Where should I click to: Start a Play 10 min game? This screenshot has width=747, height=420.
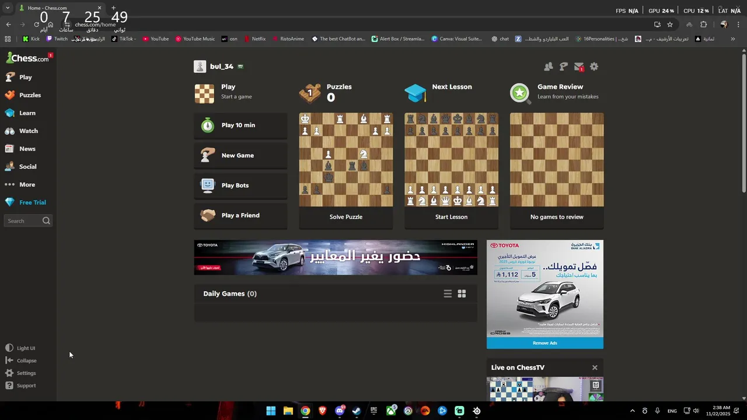click(240, 125)
